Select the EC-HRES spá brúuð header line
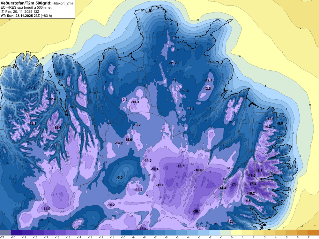Viewport: 319px width, 239px height. click(x=26, y=7)
